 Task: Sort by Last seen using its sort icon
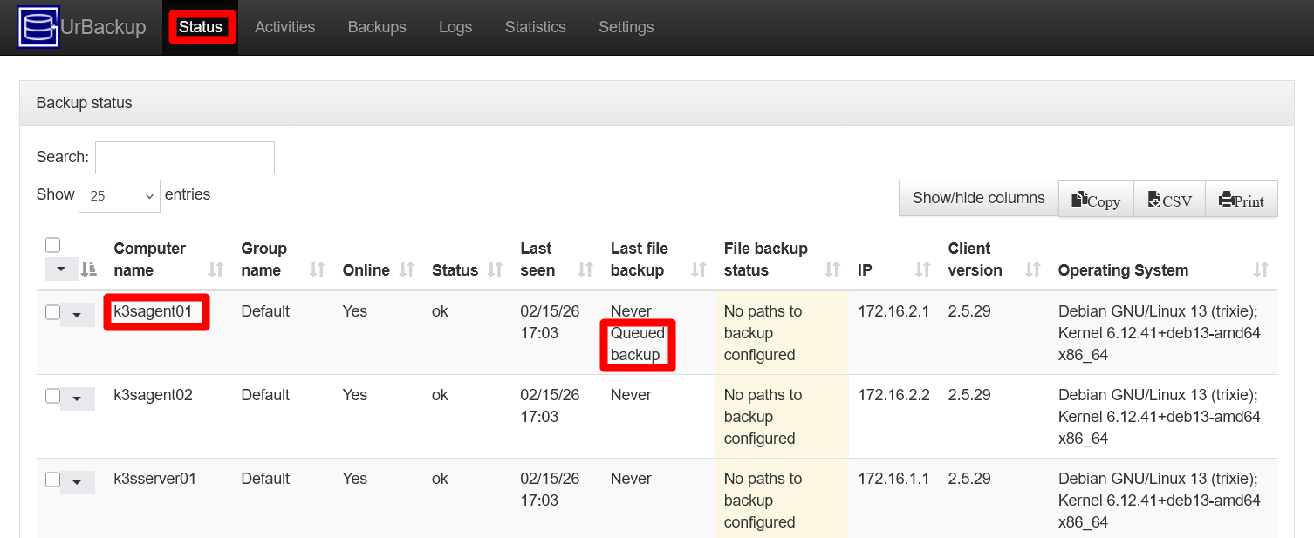(585, 269)
